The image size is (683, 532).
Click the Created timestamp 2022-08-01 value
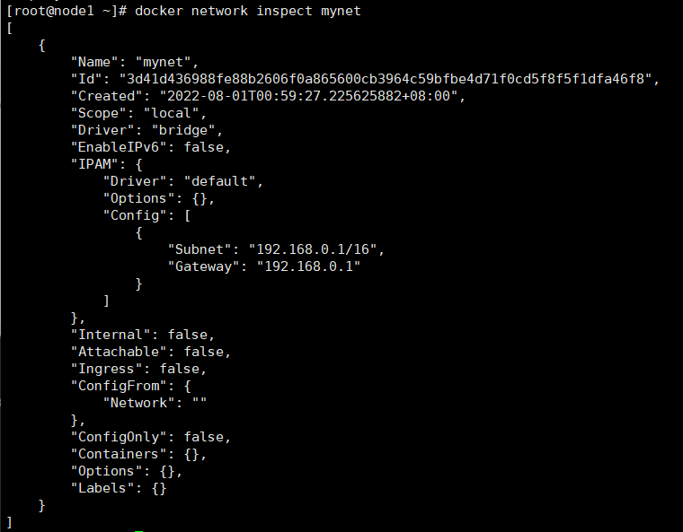coord(308,96)
